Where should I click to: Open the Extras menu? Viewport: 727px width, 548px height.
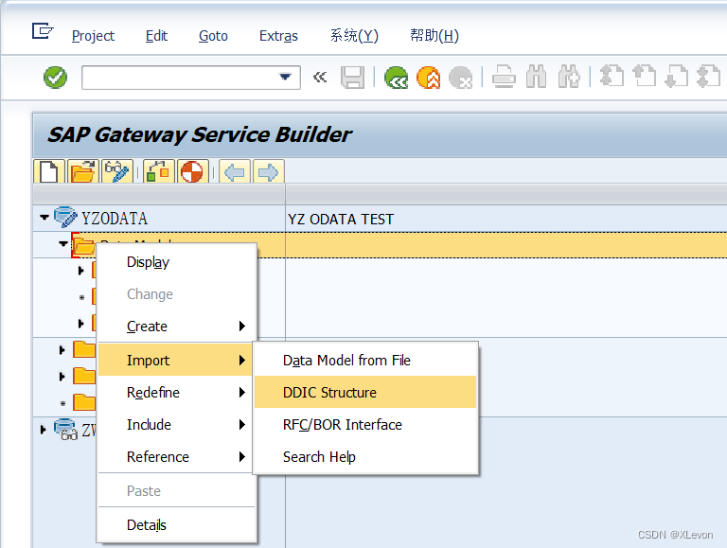tap(278, 36)
